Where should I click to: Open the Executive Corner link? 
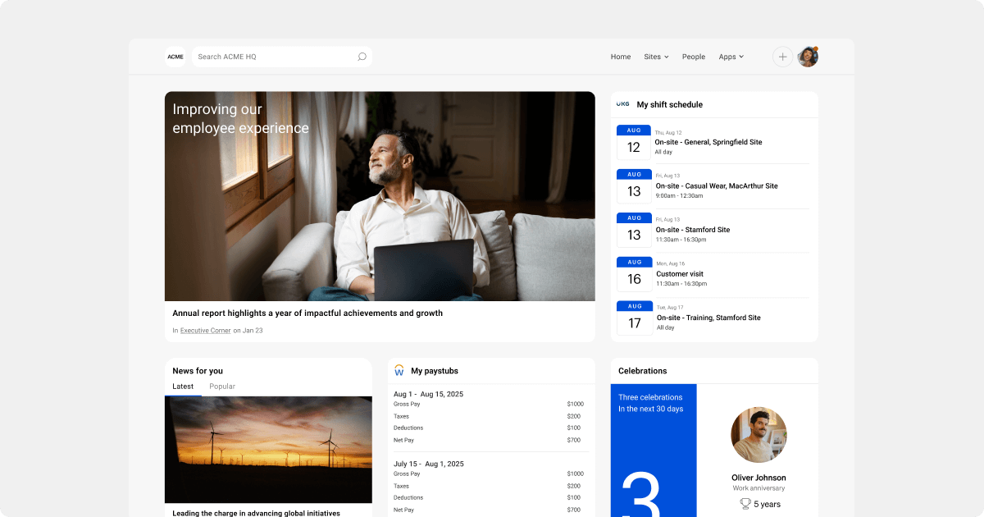(x=206, y=331)
